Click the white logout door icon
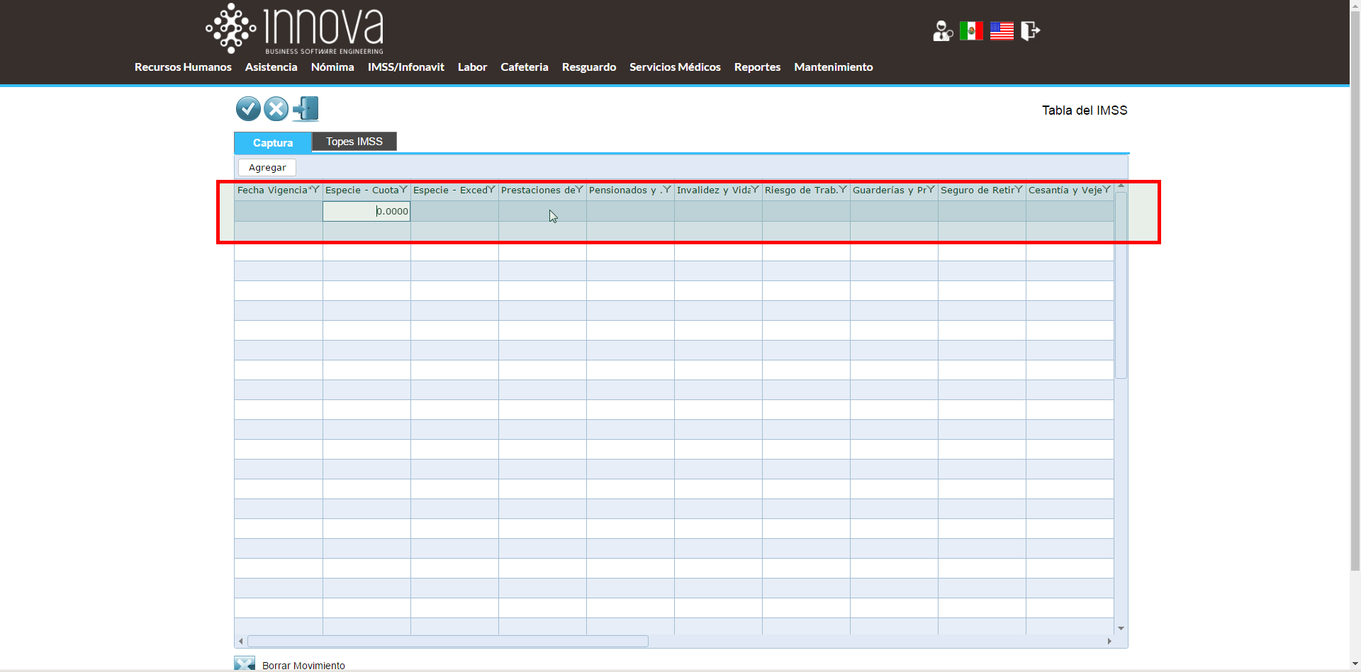1361x672 pixels. tap(1030, 31)
